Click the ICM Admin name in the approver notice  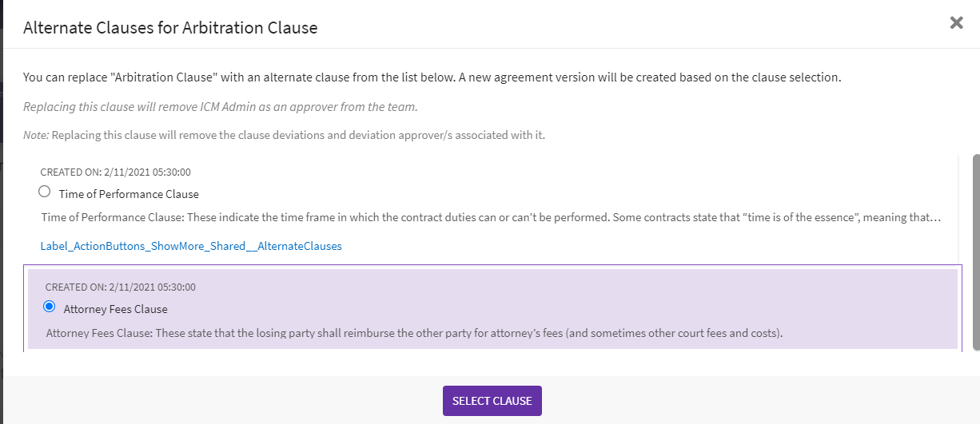(x=222, y=107)
